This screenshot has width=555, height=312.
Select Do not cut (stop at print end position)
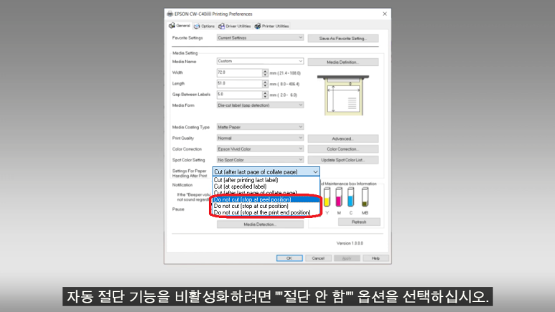tap(266, 212)
